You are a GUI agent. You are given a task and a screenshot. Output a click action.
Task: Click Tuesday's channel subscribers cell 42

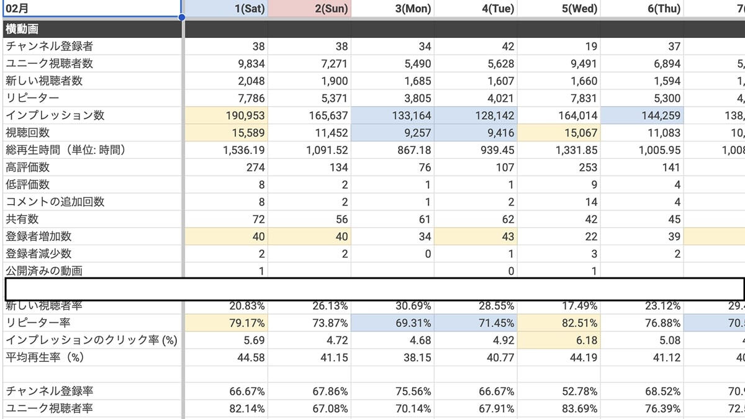click(476, 47)
